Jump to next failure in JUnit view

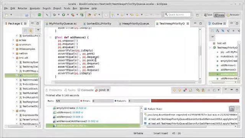[x=175, y=90]
